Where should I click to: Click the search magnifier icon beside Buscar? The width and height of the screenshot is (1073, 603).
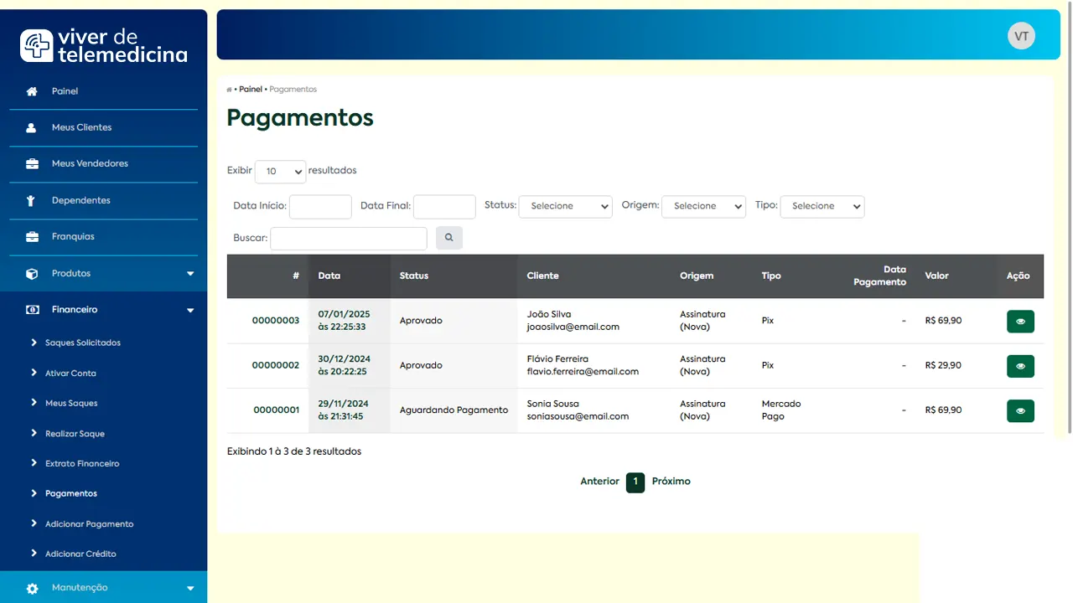448,238
